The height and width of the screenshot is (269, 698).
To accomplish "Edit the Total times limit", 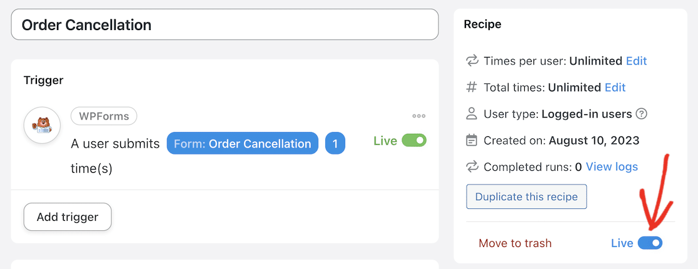I will pos(615,88).
